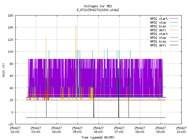Screen dimensions: 187x140
Task: Click the x-axis time label 02:00
Action: [x=15, y=132]
